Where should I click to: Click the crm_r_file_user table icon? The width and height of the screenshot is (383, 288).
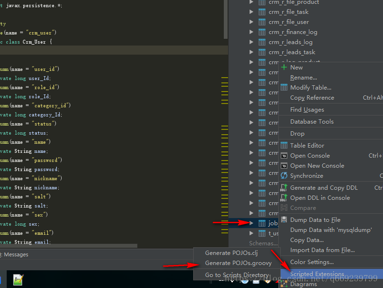[x=262, y=22]
